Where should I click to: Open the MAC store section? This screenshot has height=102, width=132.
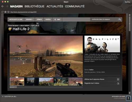[57, 19]
